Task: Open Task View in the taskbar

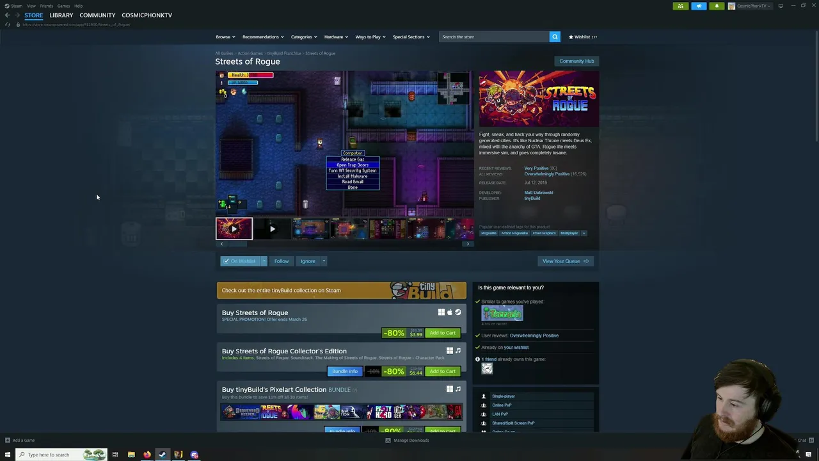Action: [115, 455]
